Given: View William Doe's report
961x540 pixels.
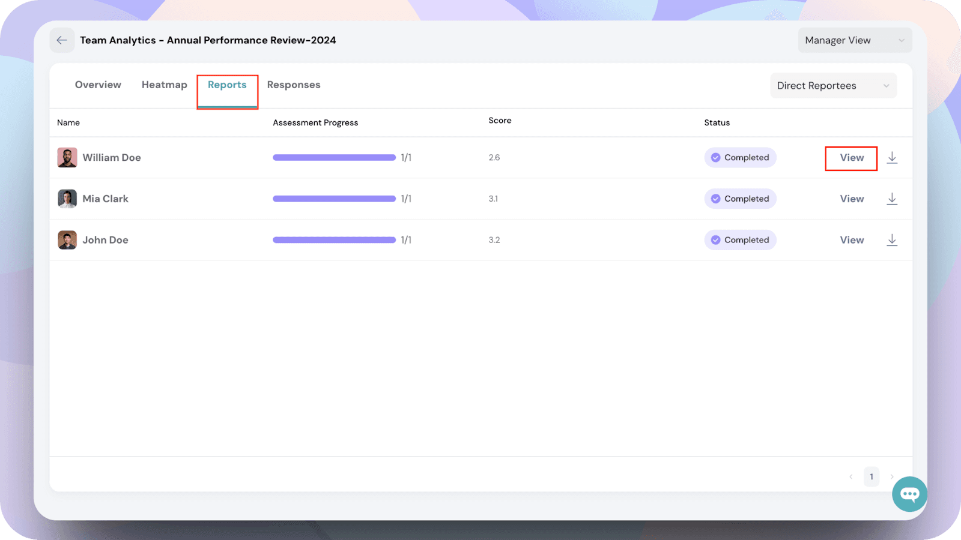Looking at the screenshot, I should 851,158.
